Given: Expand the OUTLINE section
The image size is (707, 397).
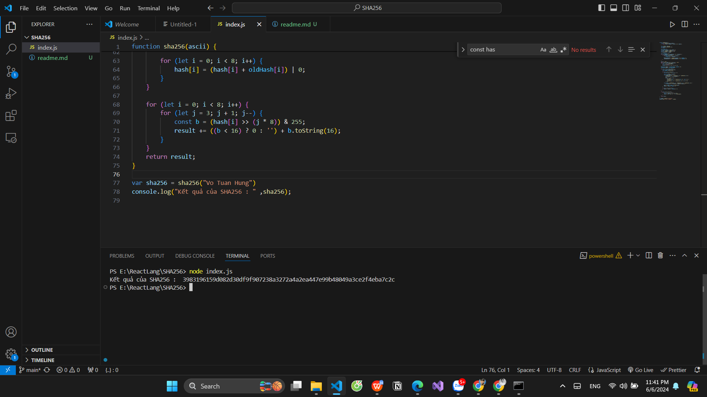Looking at the screenshot, I should (x=42, y=350).
